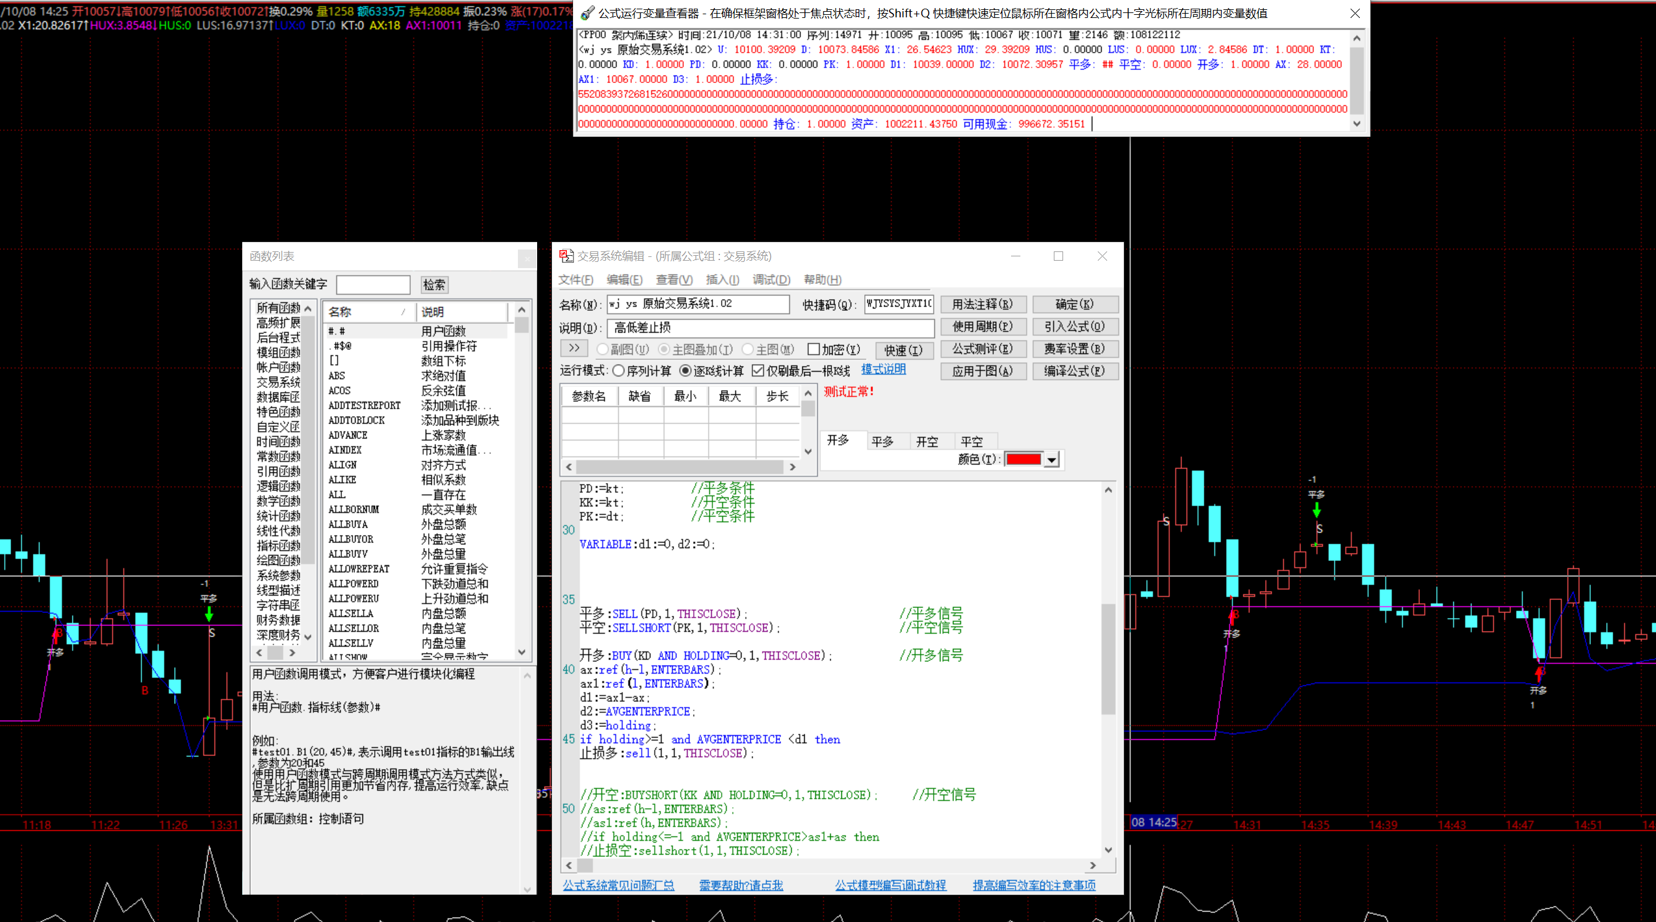Switch to the 平多 tab
1656x922 pixels.
[883, 441]
